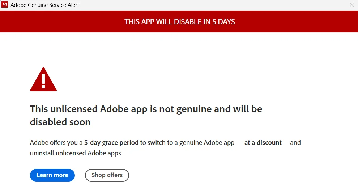Open the Learn more page
358x192 pixels.
52,175
